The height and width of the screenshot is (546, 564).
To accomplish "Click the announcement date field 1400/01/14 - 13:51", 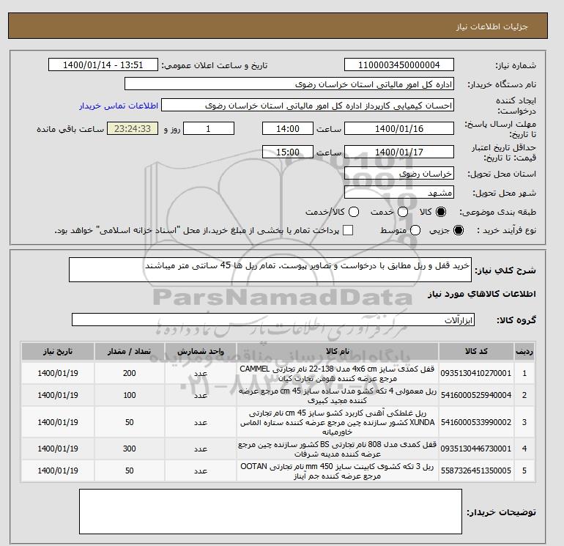I will click(103, 64).
